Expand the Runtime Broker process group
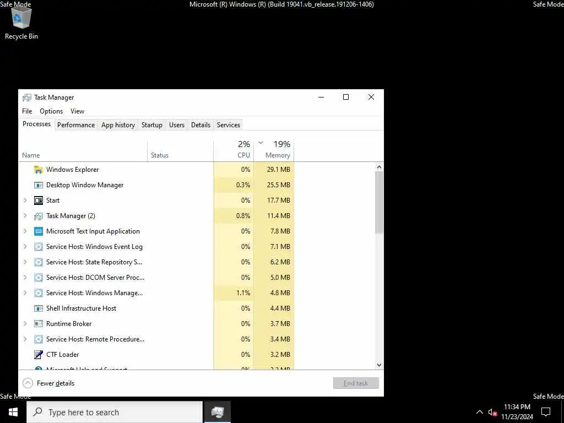Viewport: 564px width, 423px height. tap(25, 324)
